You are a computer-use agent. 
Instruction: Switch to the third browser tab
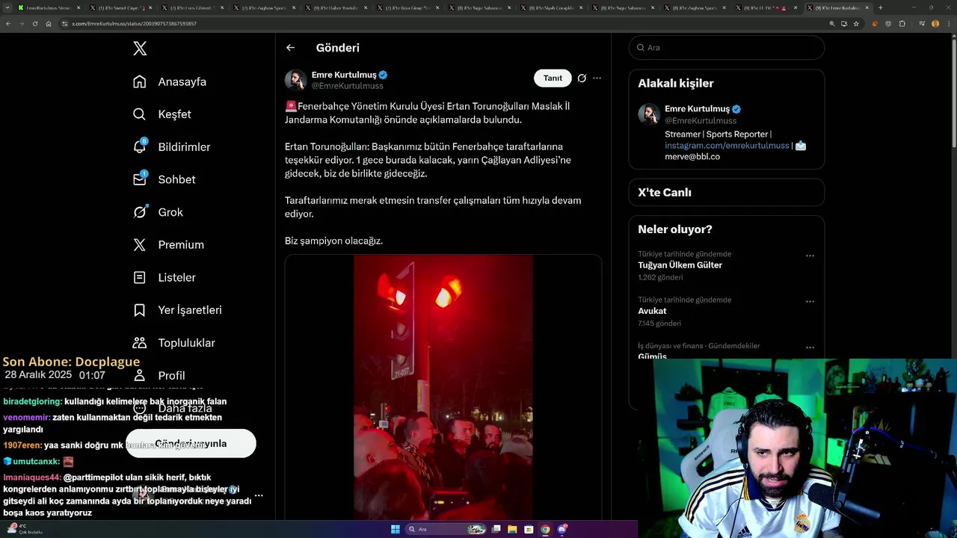191,7
